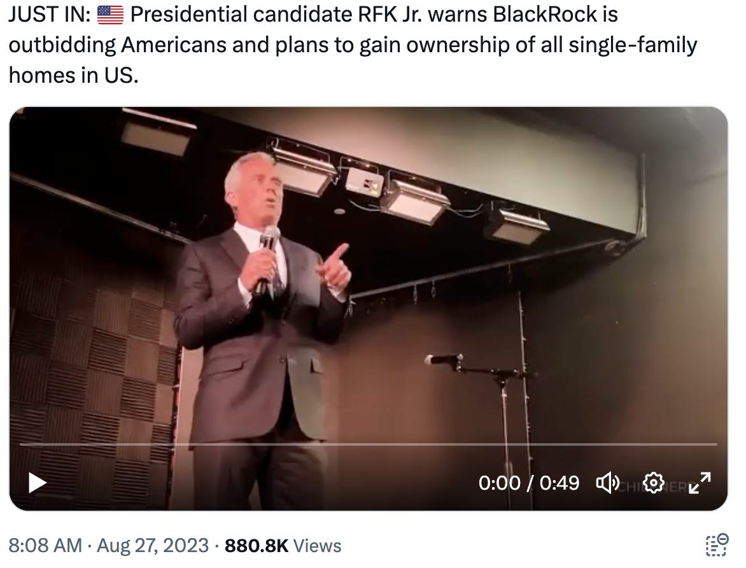The width and height of the screenshot is (746, 568).
Task: Click the video seek bar at its midpoint
Action: 369,444
